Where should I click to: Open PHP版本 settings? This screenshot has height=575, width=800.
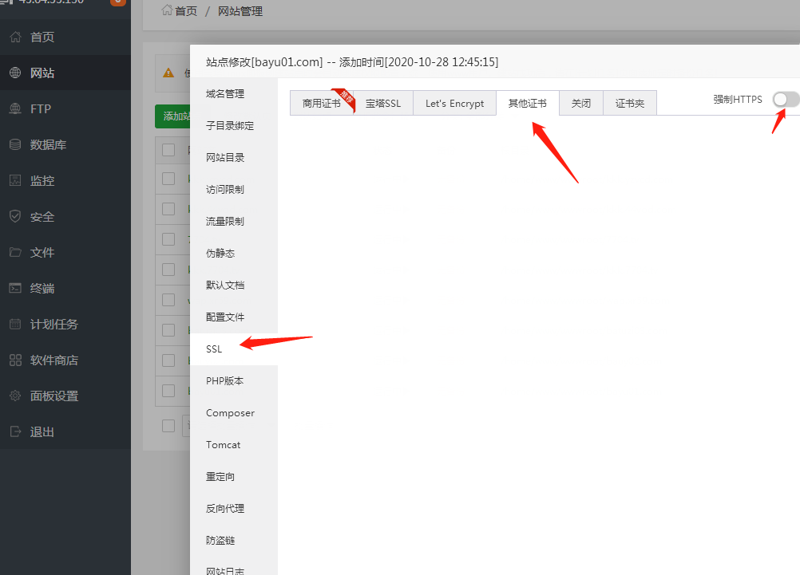(x=234, y=380)
